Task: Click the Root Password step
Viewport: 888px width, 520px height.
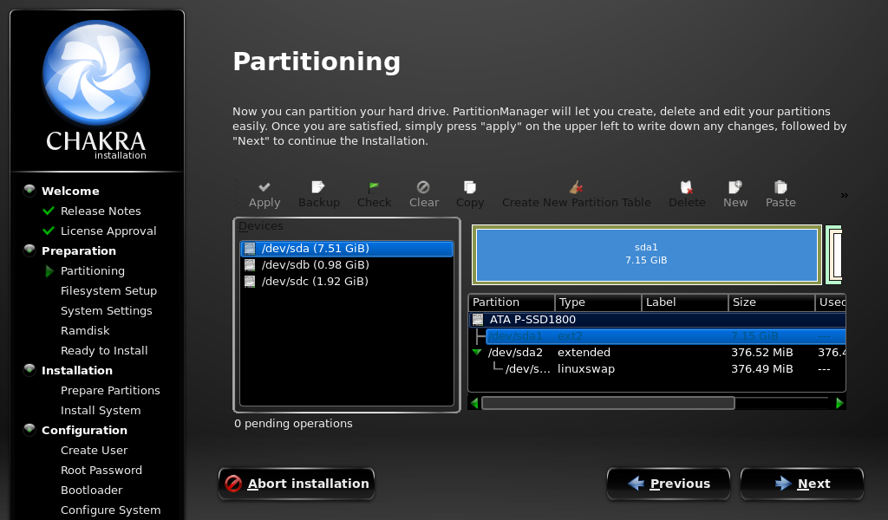Action: tap(101, 471)
